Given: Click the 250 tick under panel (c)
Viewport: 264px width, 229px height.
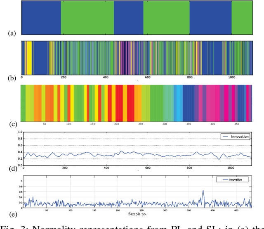Looking at the screenshot, I should tap(140, 124).
